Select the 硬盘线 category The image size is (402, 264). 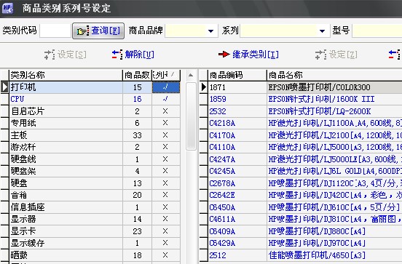pyautogui.click(x=66, y=159)
